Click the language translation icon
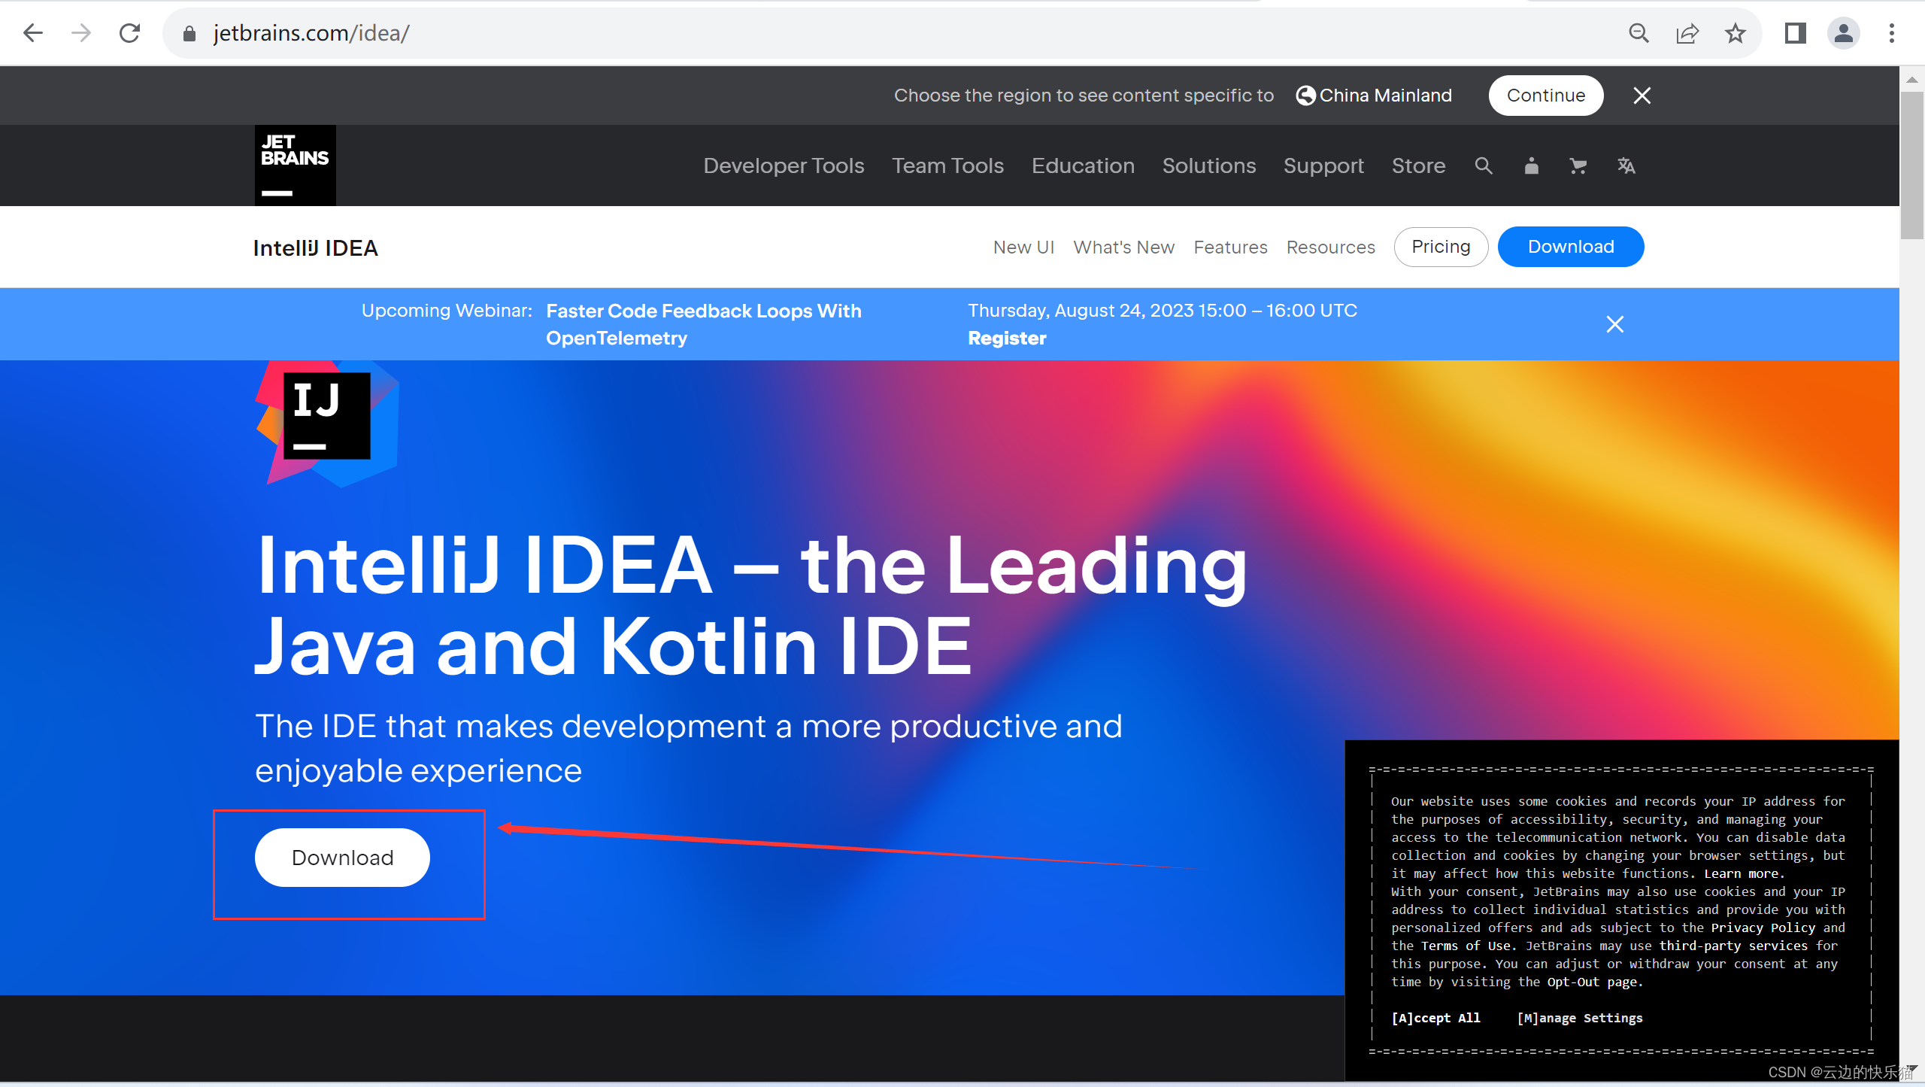 coord(1626,165)
